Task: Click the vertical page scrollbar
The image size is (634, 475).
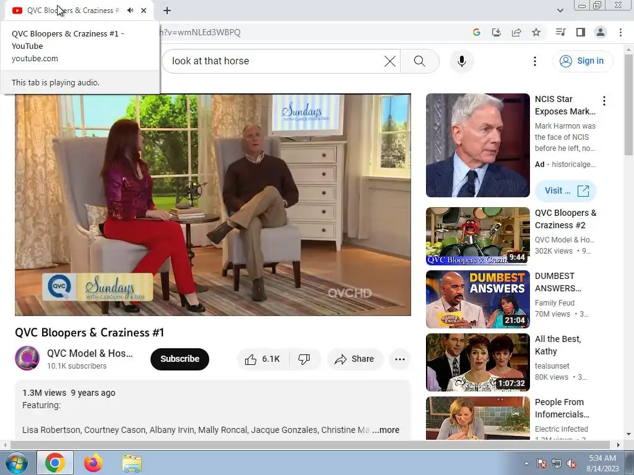Action: pyautogui.click(x=628, y=105)
